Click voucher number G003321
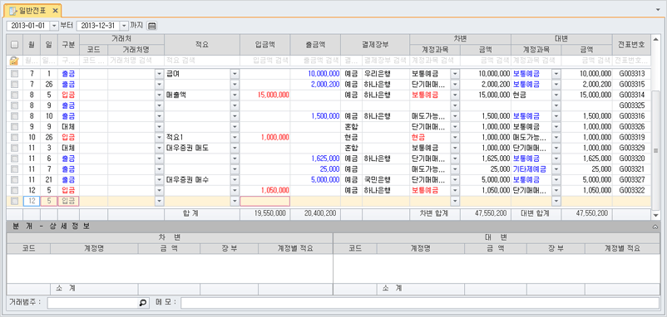The image size is (667, 317). (632, 169)
